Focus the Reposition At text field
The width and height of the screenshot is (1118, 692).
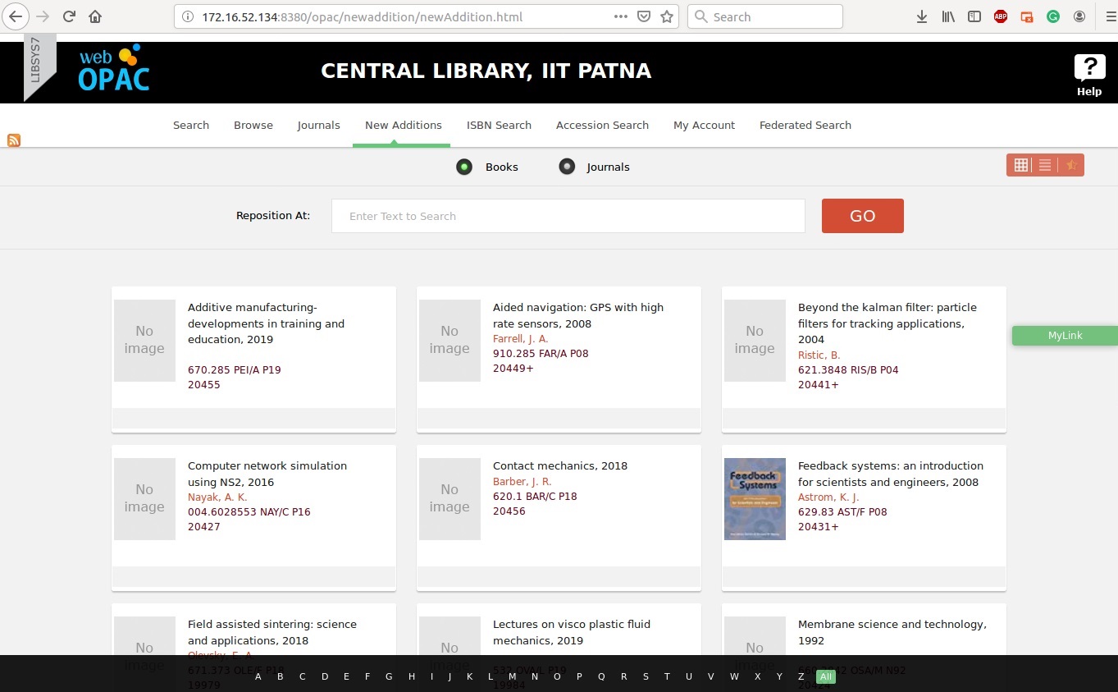(x=568, y=216)
